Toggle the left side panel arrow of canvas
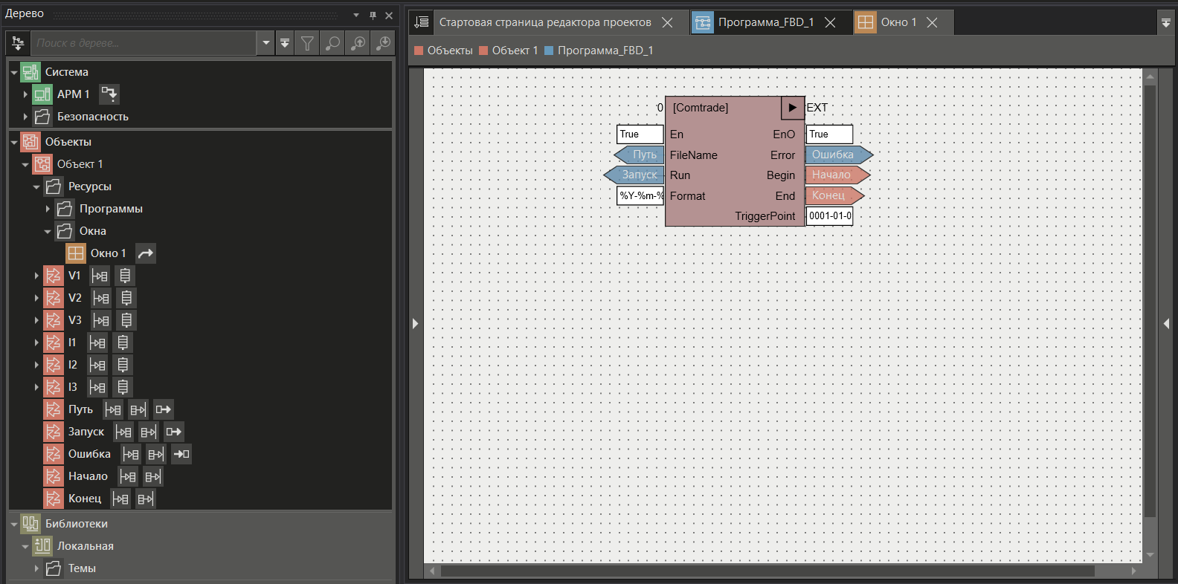 (x=415, y=323)
